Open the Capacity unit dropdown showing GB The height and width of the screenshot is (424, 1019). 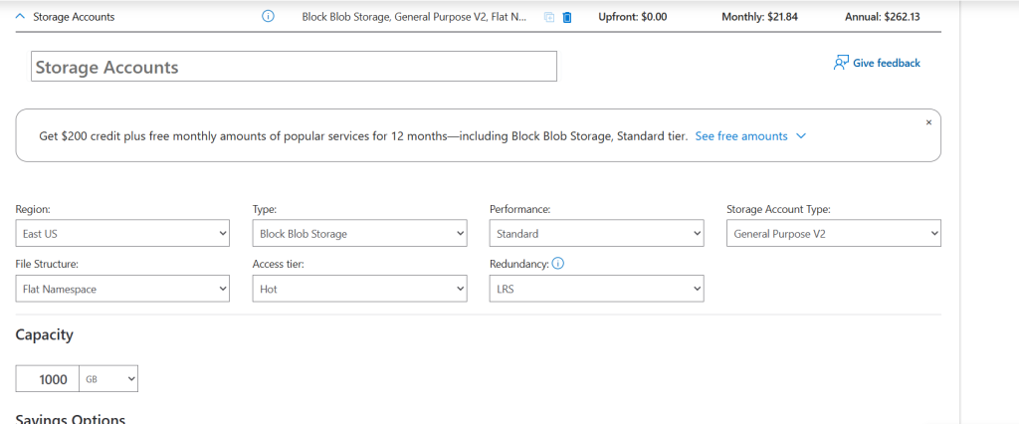[108, 379]
